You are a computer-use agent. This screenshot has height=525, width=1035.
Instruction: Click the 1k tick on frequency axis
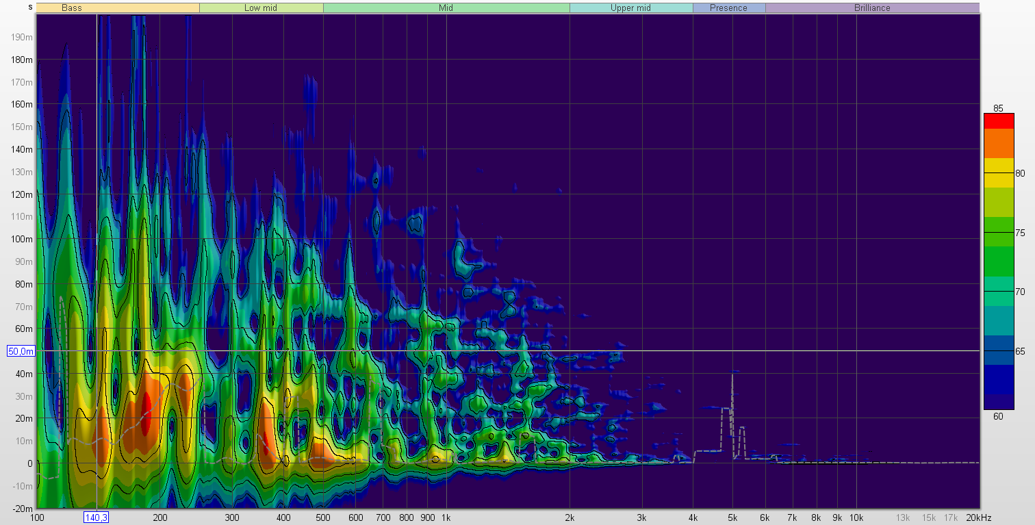[446, 517]
